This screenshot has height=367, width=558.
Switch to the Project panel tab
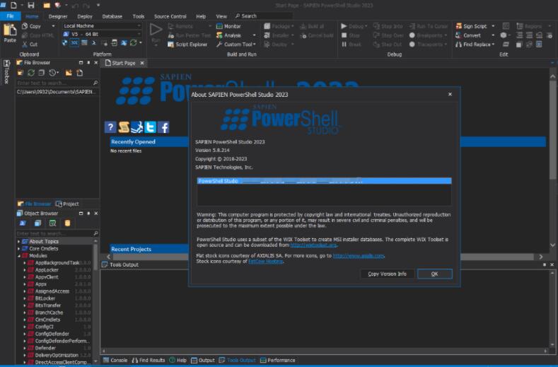pos(67,204)
